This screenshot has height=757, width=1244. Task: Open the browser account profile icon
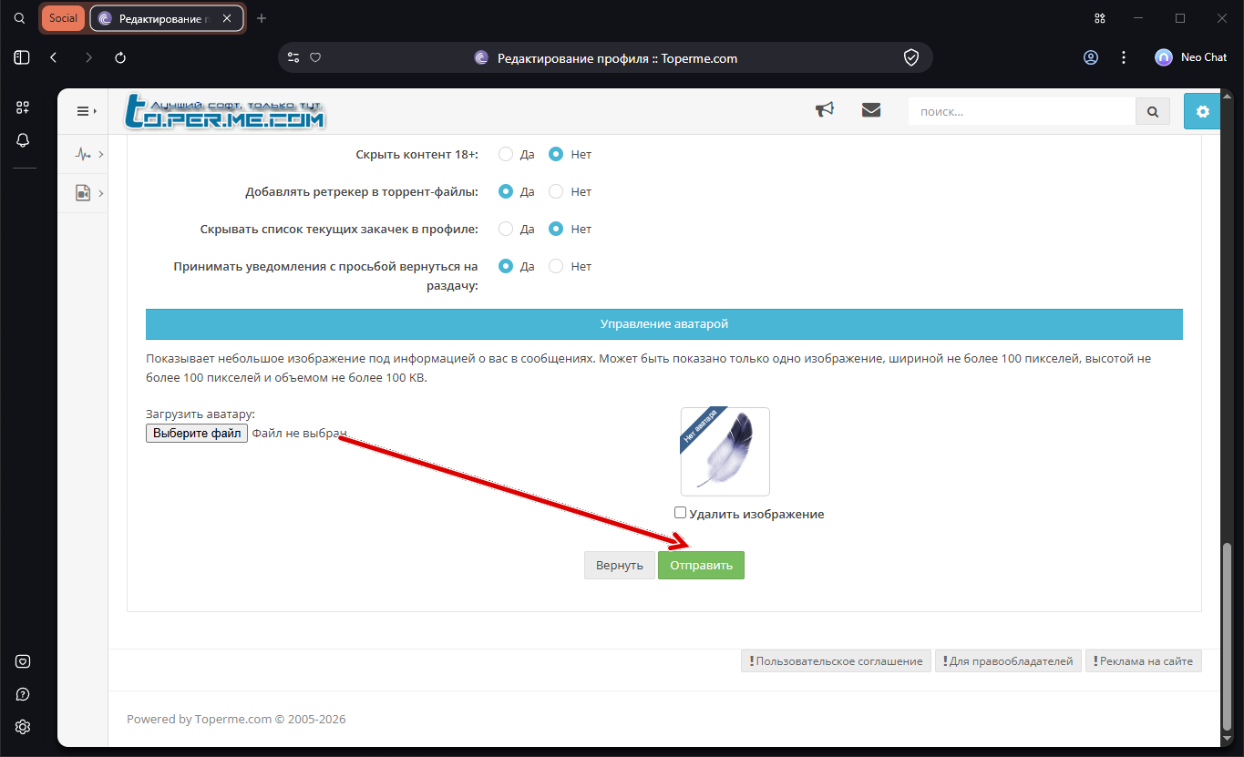tap(1091, 57)
